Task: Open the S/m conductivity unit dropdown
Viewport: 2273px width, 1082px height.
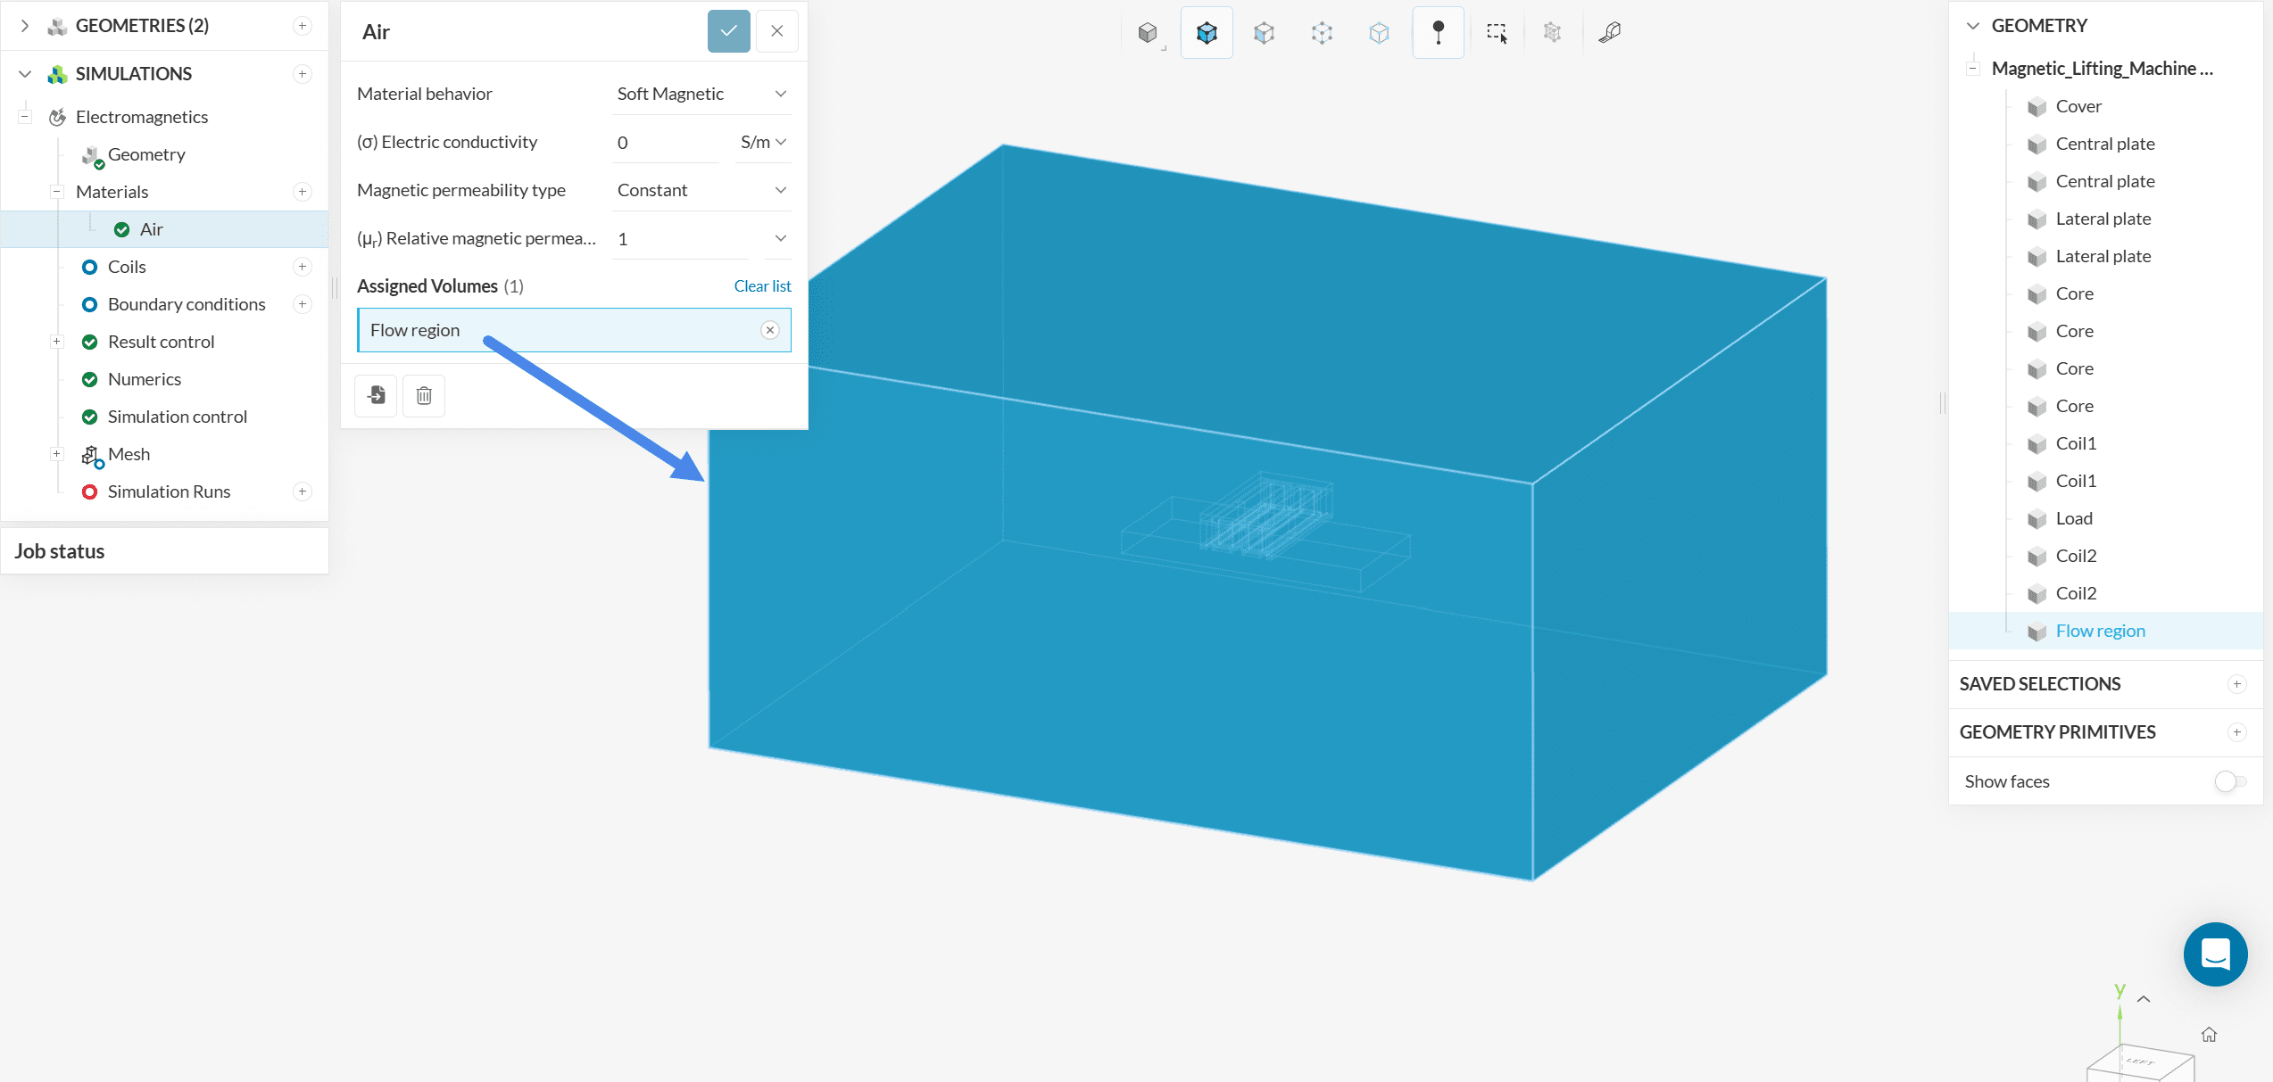Action: (763, 142)
